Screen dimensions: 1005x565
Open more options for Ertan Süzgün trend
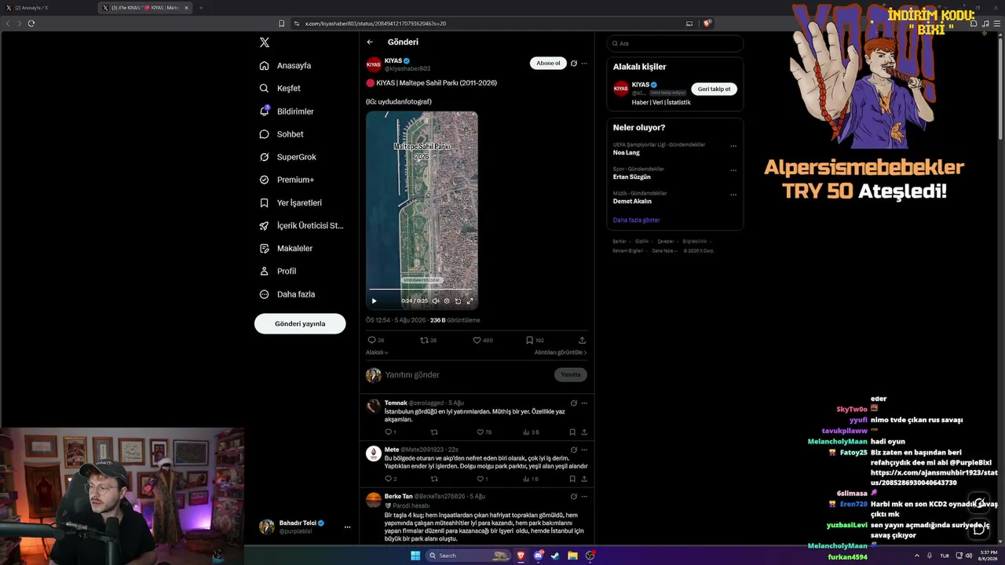(733, 170)
